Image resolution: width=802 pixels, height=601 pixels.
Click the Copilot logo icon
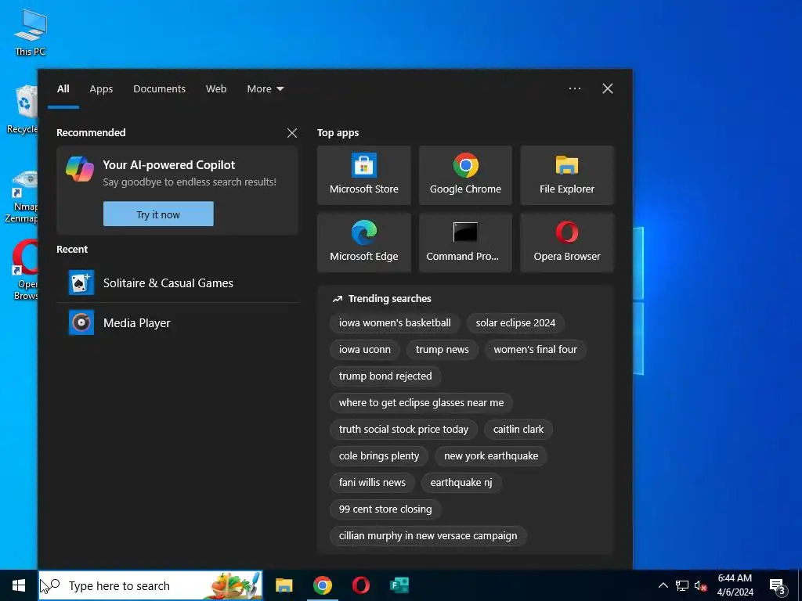(80, 169)
